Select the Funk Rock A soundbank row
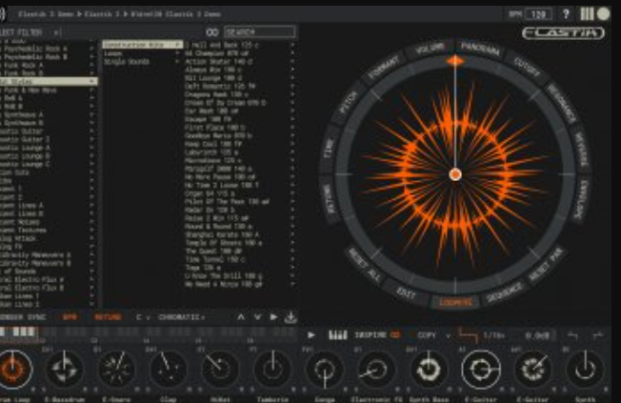The image size is (621, 403). point(48,66)
